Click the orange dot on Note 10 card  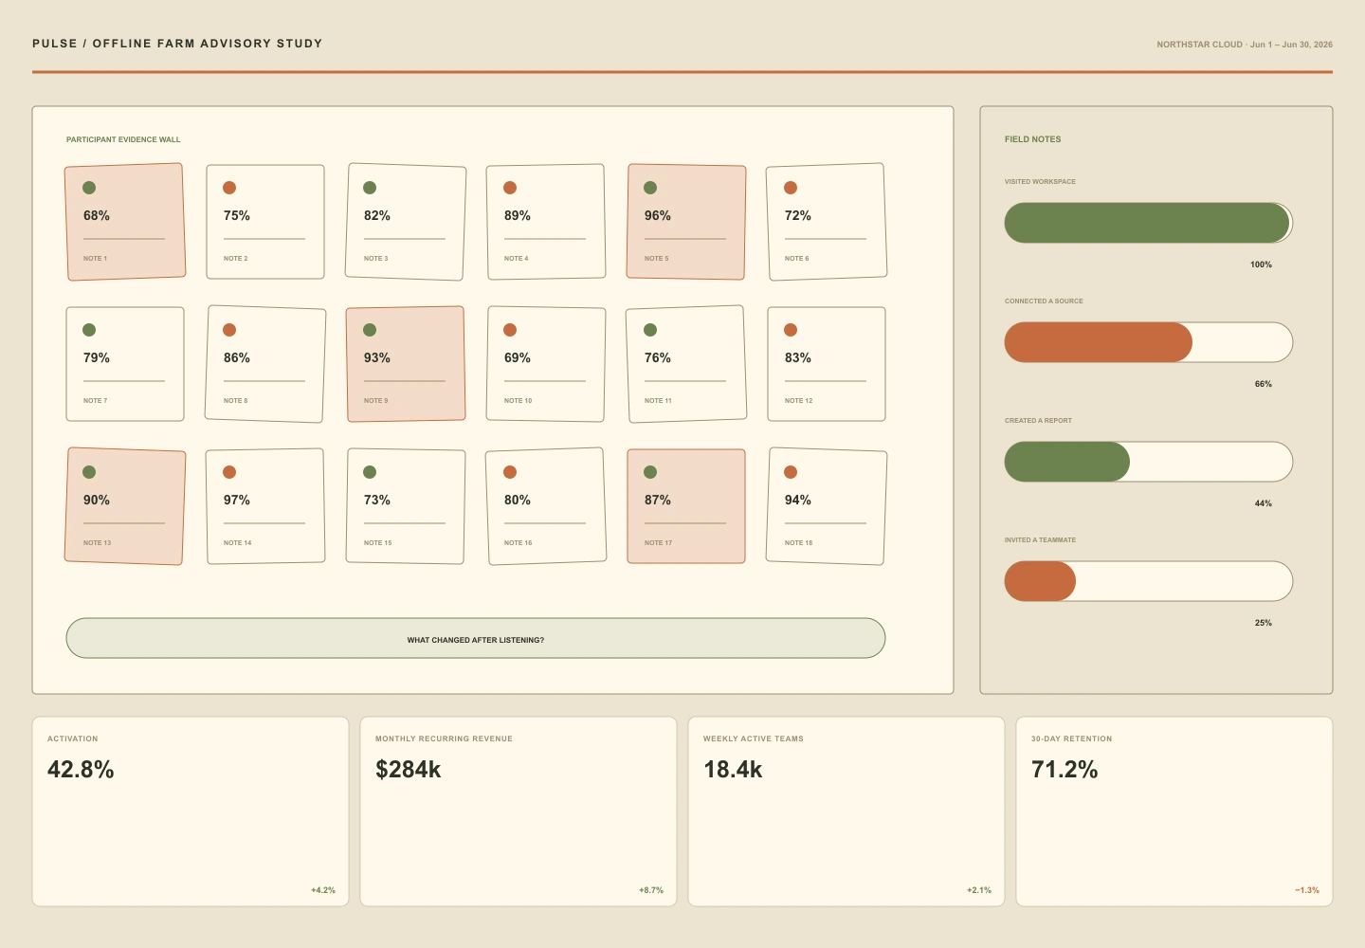[x=510, y=330]
